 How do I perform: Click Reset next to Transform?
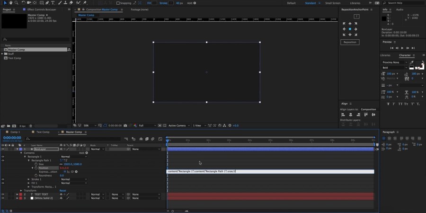click(63, 191)
